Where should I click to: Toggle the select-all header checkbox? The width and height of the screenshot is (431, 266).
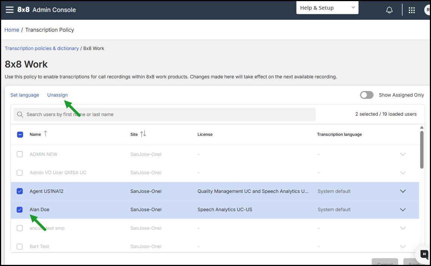(x=20, y=134)
